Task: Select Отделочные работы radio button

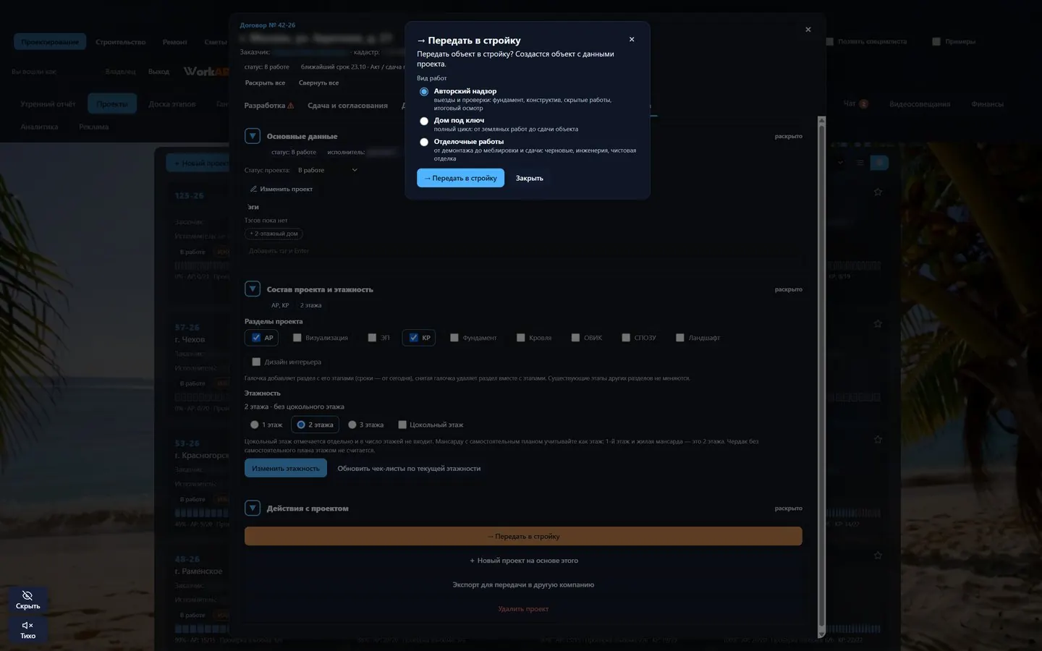Action: pyautogui.click(x=424, y=142)
